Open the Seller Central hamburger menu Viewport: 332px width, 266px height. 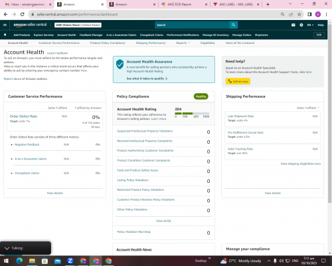5,25
